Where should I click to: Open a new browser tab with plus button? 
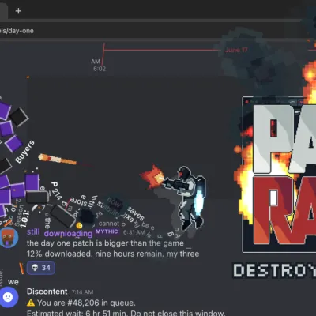[18, 11]
